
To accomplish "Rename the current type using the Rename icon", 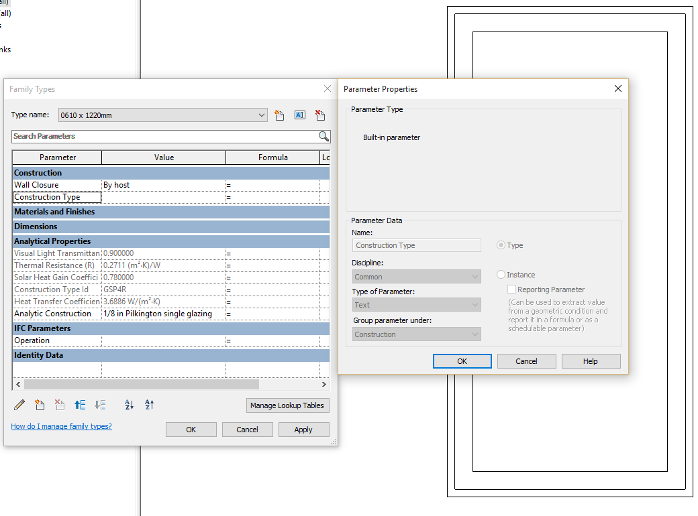I will (x=300, y=115).
